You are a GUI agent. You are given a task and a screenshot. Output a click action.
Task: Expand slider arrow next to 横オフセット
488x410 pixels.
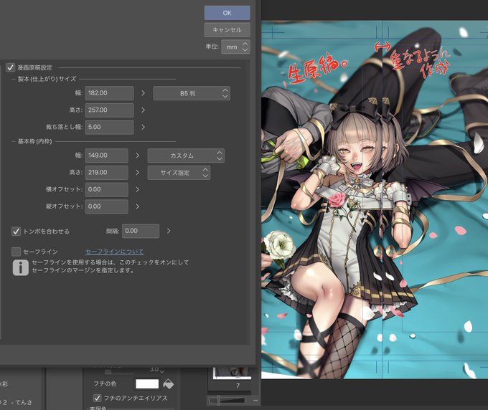click(138, 190)
